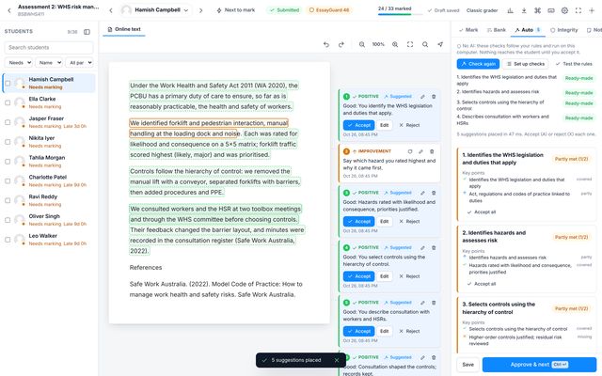Select Charlotte Patel in student list
Image resolution: width=602 pixels, height=376 pixels.
49,180
